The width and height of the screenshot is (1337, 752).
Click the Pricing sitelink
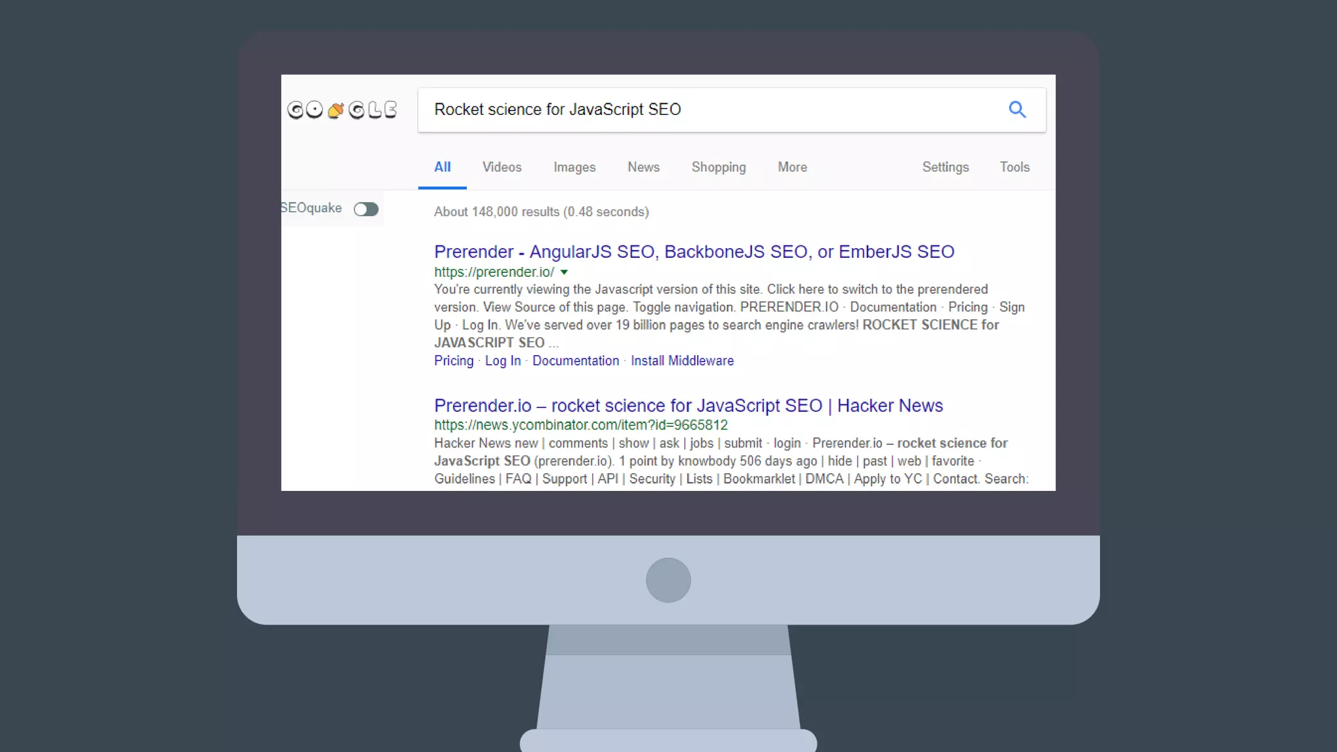click(454, 361)
